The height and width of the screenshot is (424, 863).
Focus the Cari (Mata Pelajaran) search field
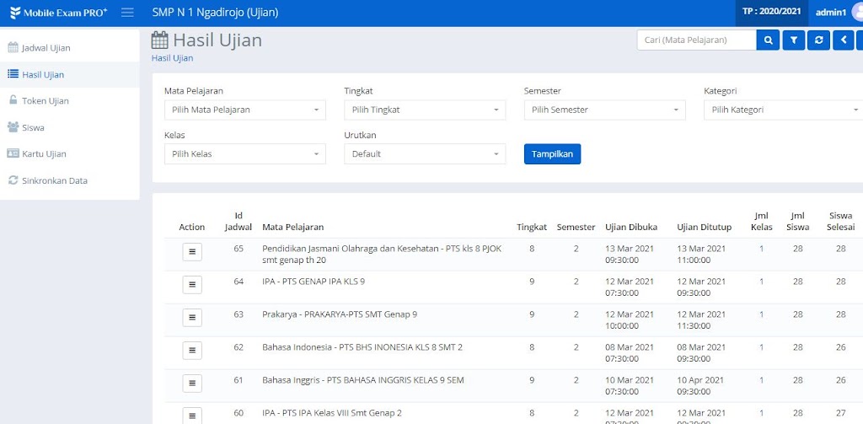click(x=695, y=40)
